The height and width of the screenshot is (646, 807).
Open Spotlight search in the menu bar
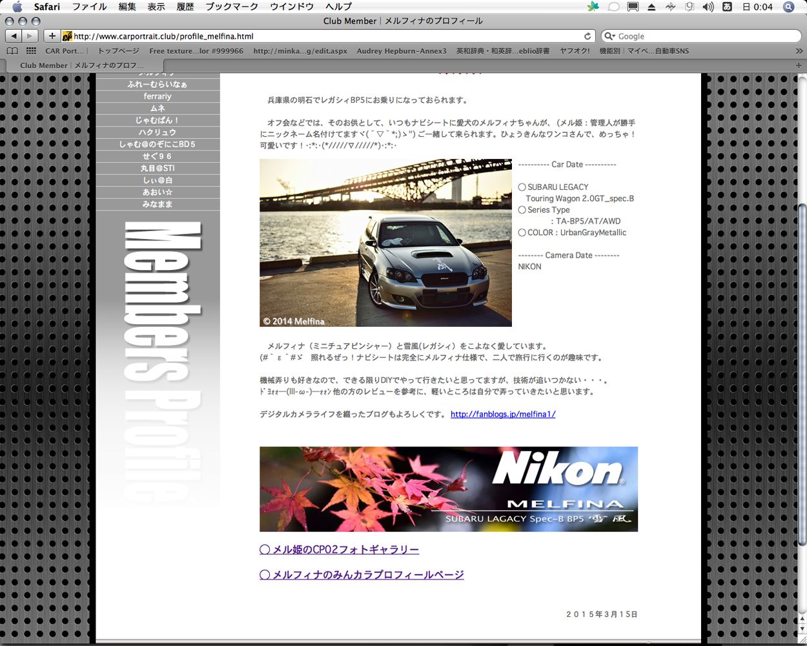tap(788, 6)
